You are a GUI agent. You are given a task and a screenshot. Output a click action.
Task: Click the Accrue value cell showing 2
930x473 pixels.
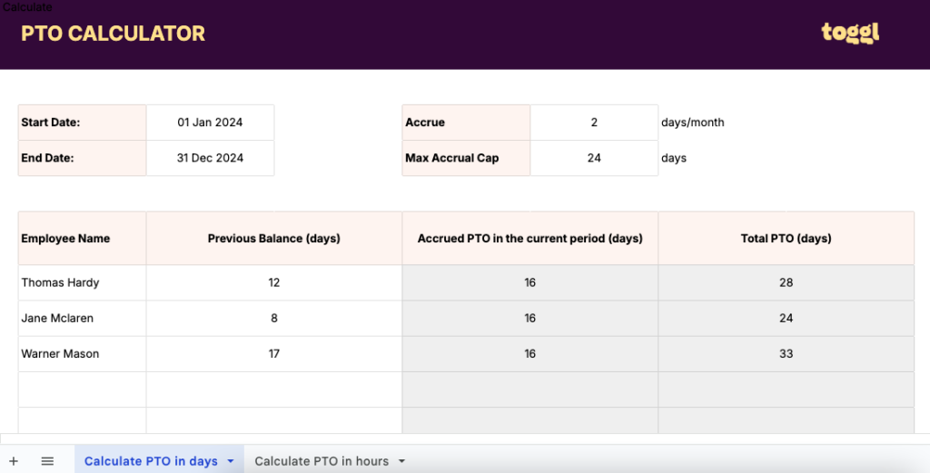[594, 123]
